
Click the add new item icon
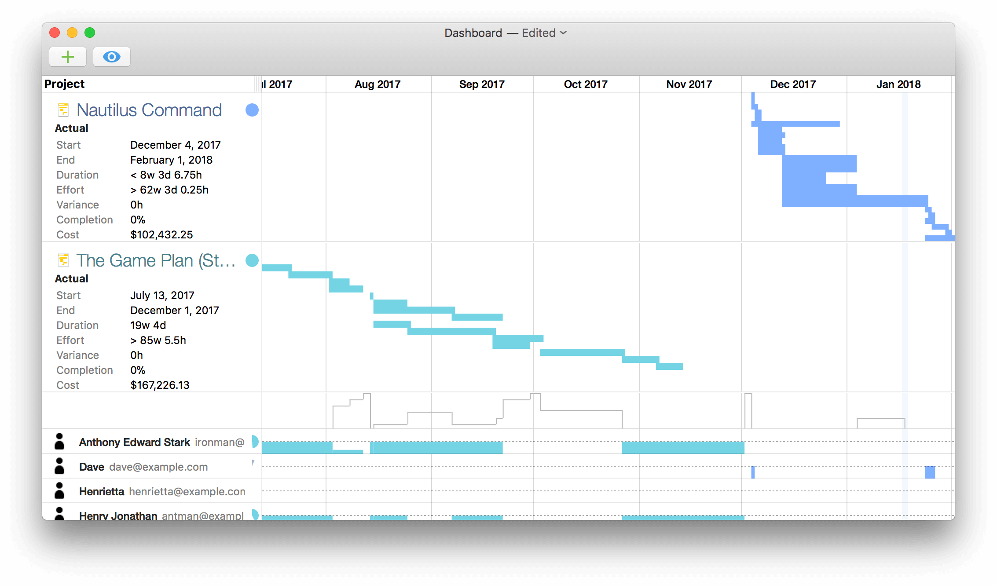click(67, 56)
